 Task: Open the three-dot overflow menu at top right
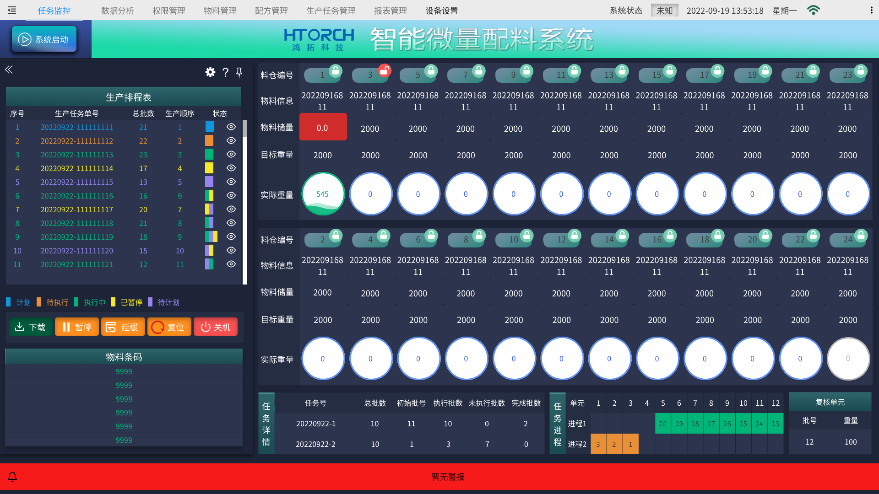click(871, 10)
